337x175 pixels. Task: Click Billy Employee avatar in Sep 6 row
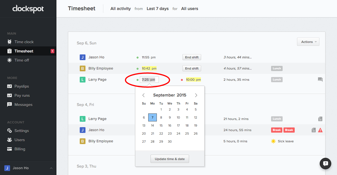point(83,68)
